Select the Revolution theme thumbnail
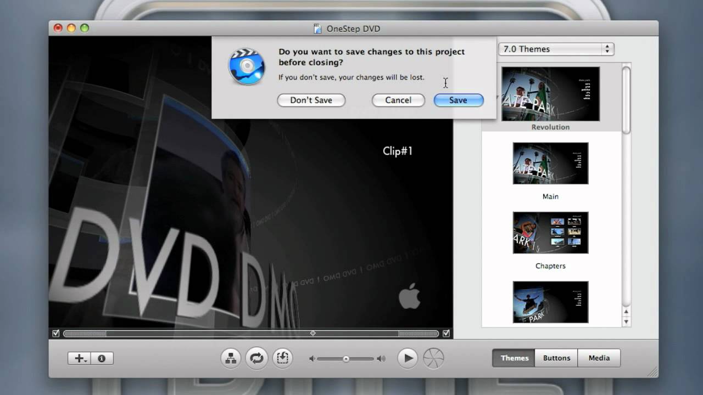Image resolution: width=703 pixels, height=395 pixels. point(550,94)
